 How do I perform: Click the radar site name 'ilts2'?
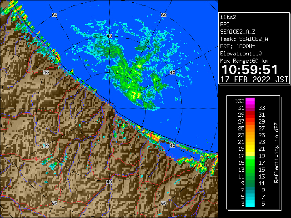[228, 17]
